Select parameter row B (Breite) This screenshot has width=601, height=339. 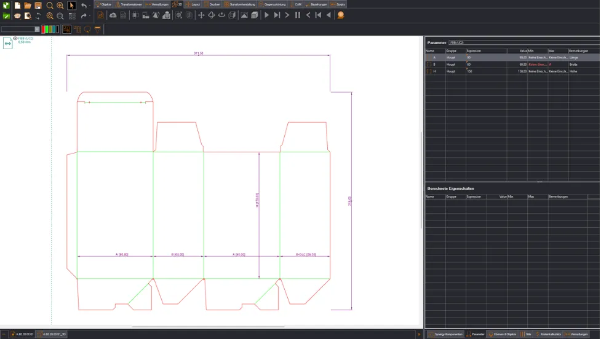(x=512, y=64)
